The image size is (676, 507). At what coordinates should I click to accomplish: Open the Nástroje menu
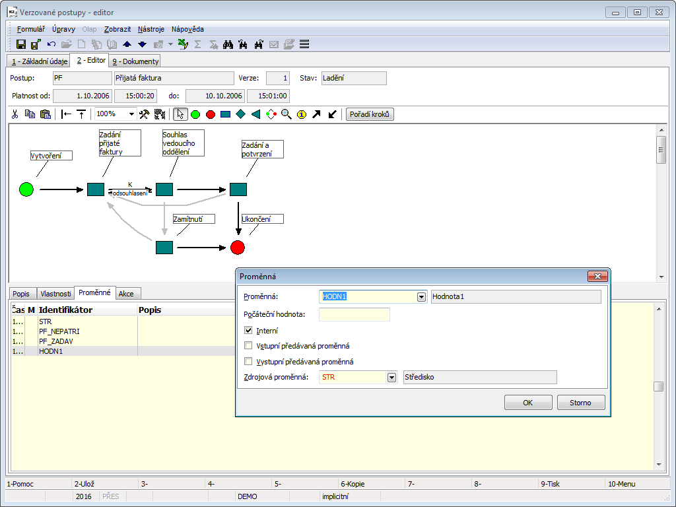(152, 29)
